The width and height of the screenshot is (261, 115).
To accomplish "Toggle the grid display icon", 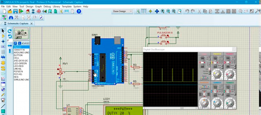I will pyautogui.click(x=144, y=11).
